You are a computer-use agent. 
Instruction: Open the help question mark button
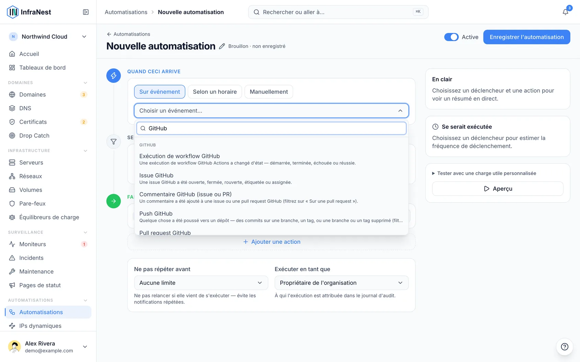coord(565,347)
